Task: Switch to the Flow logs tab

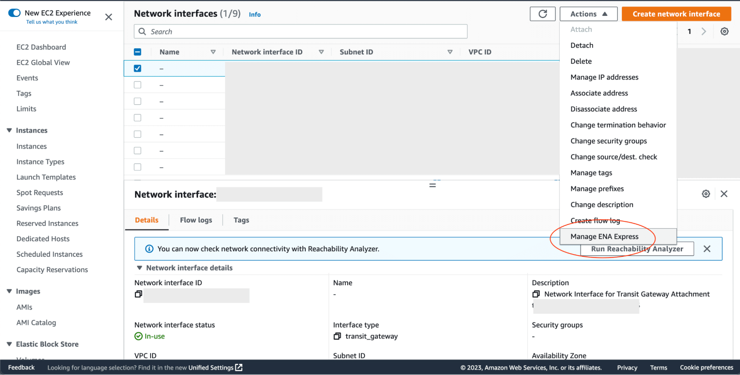Action: [x=195, y=220]
